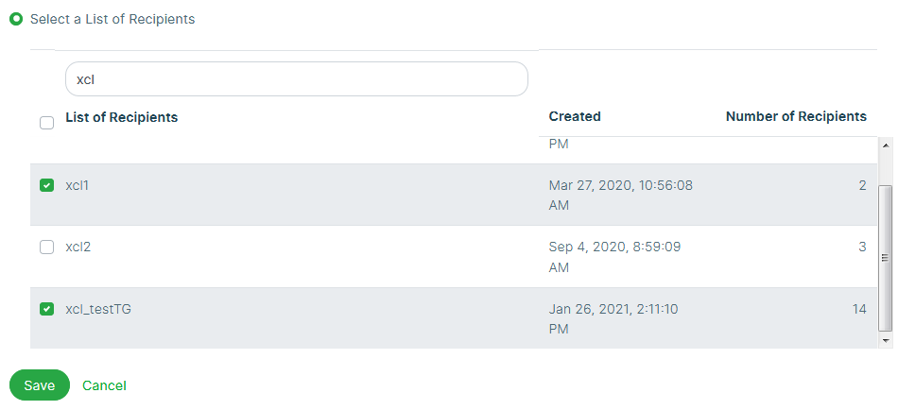Click the vertical scrollbar thumb
Screen dimensions: 898x410
tap(886, 255)
